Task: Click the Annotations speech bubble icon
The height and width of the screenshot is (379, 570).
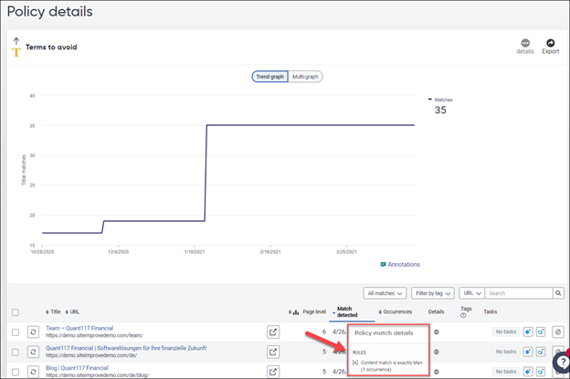Action: pos(383,265)
